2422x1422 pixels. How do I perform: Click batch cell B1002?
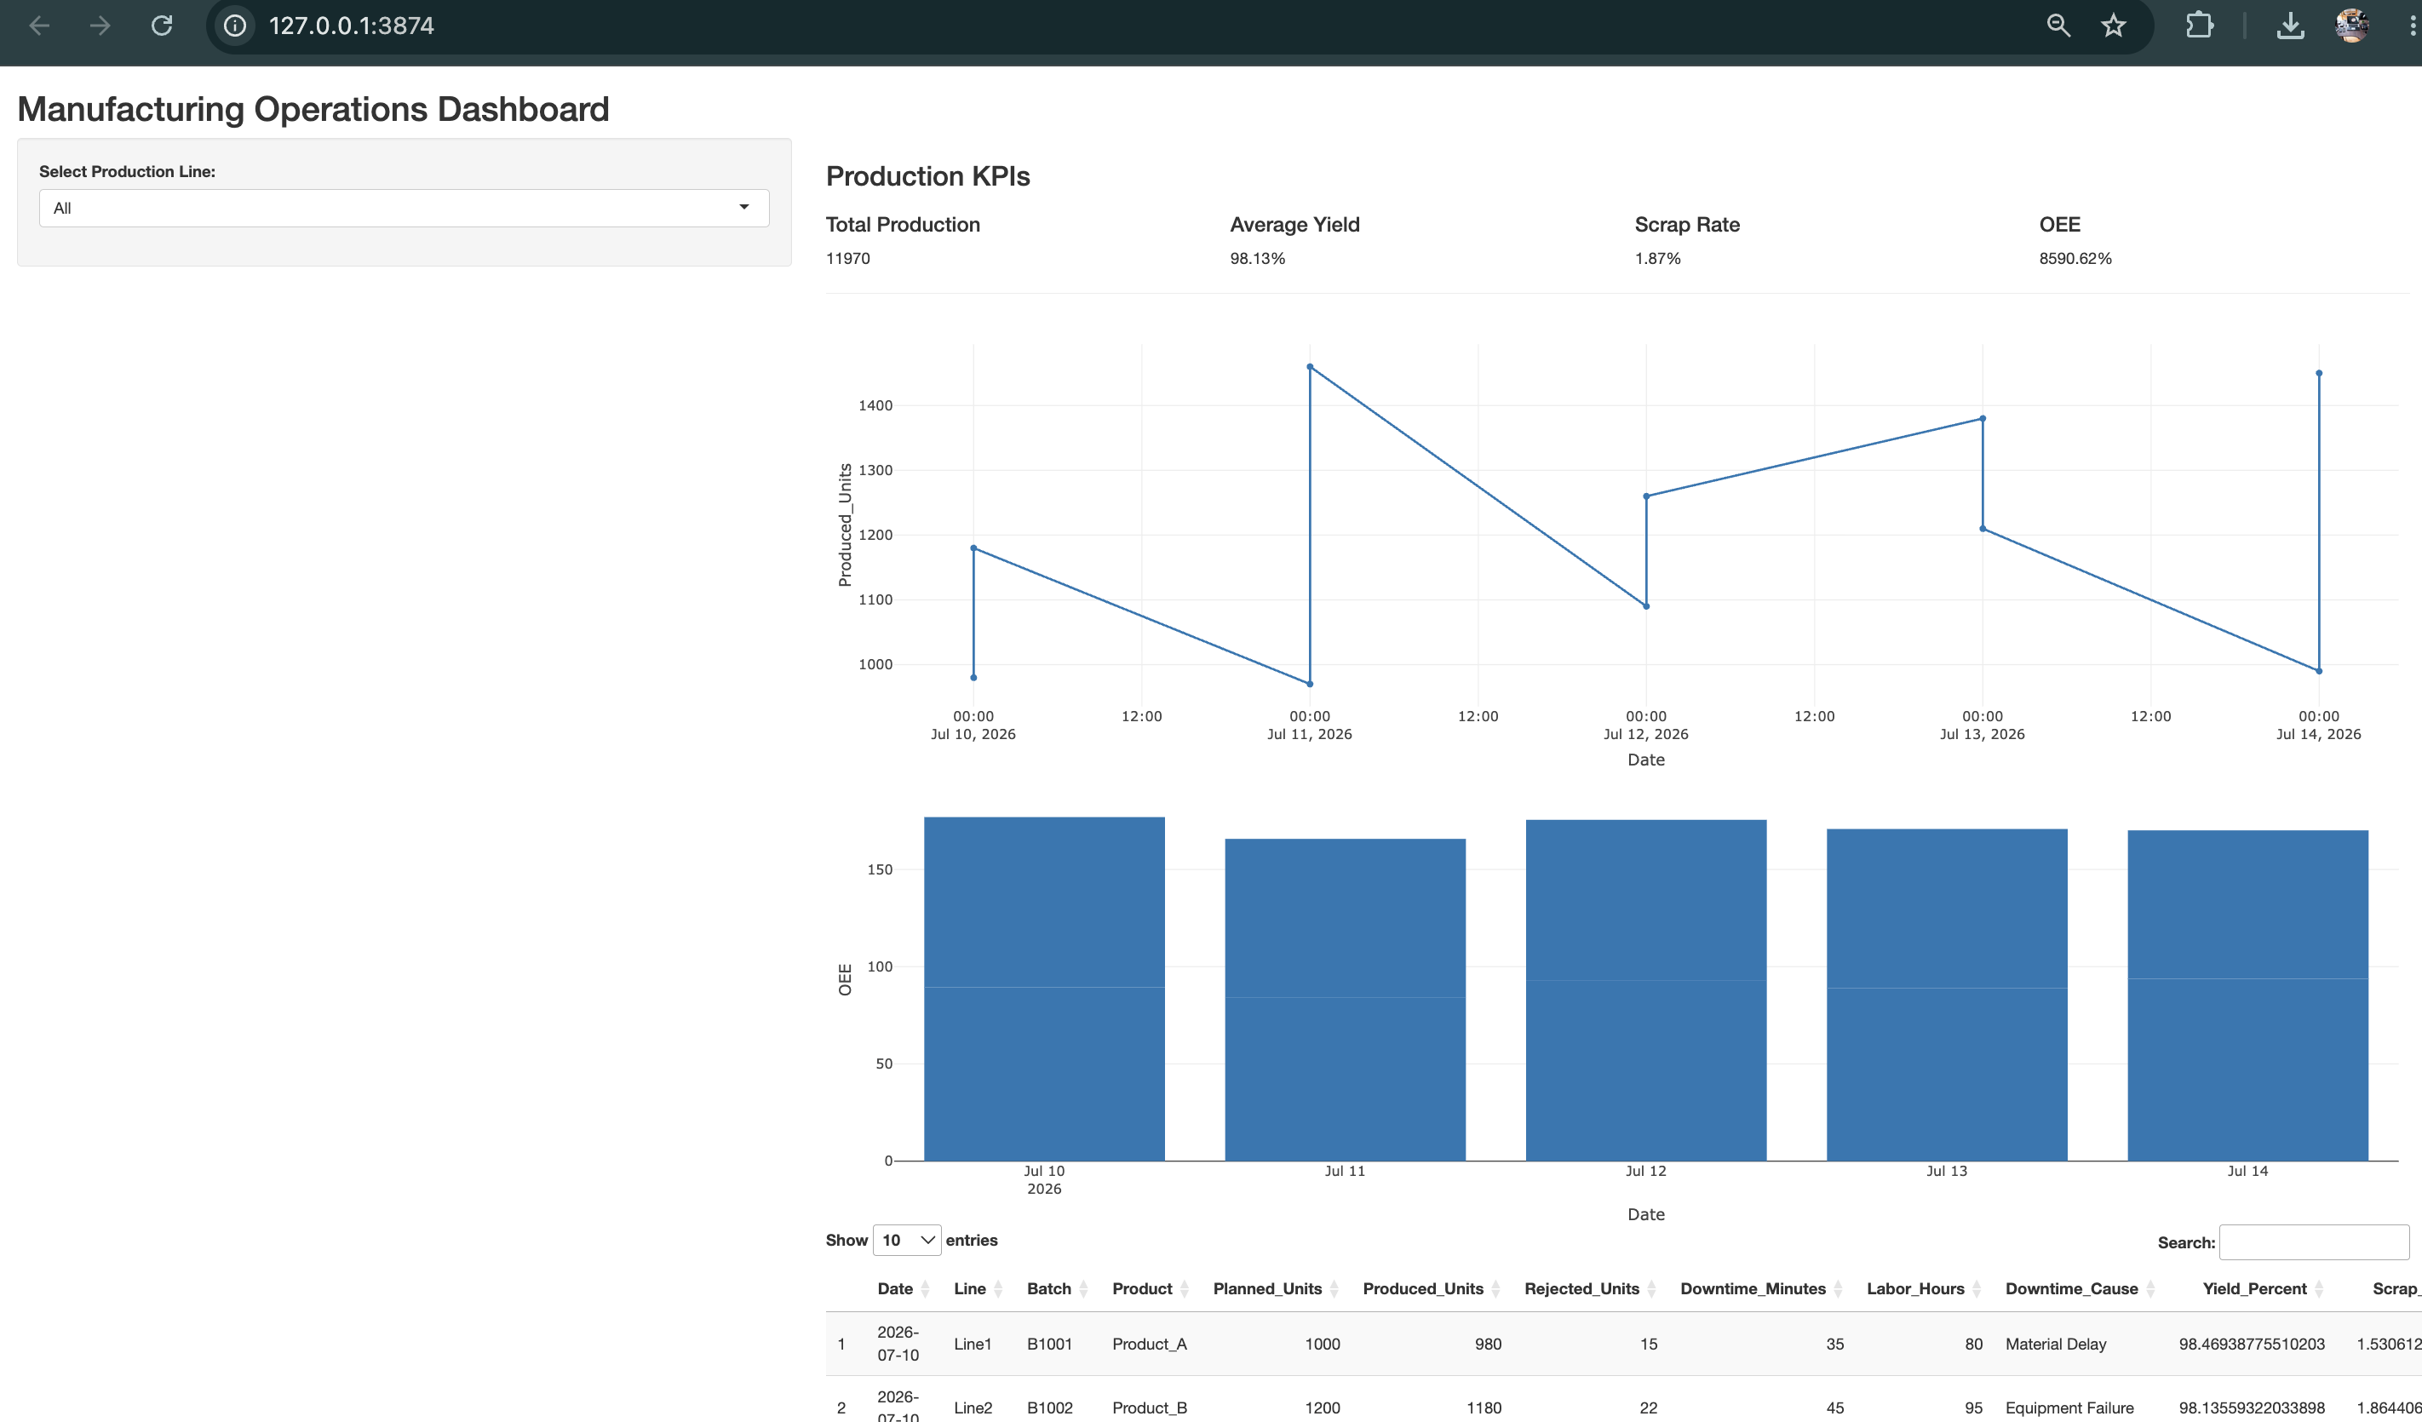1048,1408
